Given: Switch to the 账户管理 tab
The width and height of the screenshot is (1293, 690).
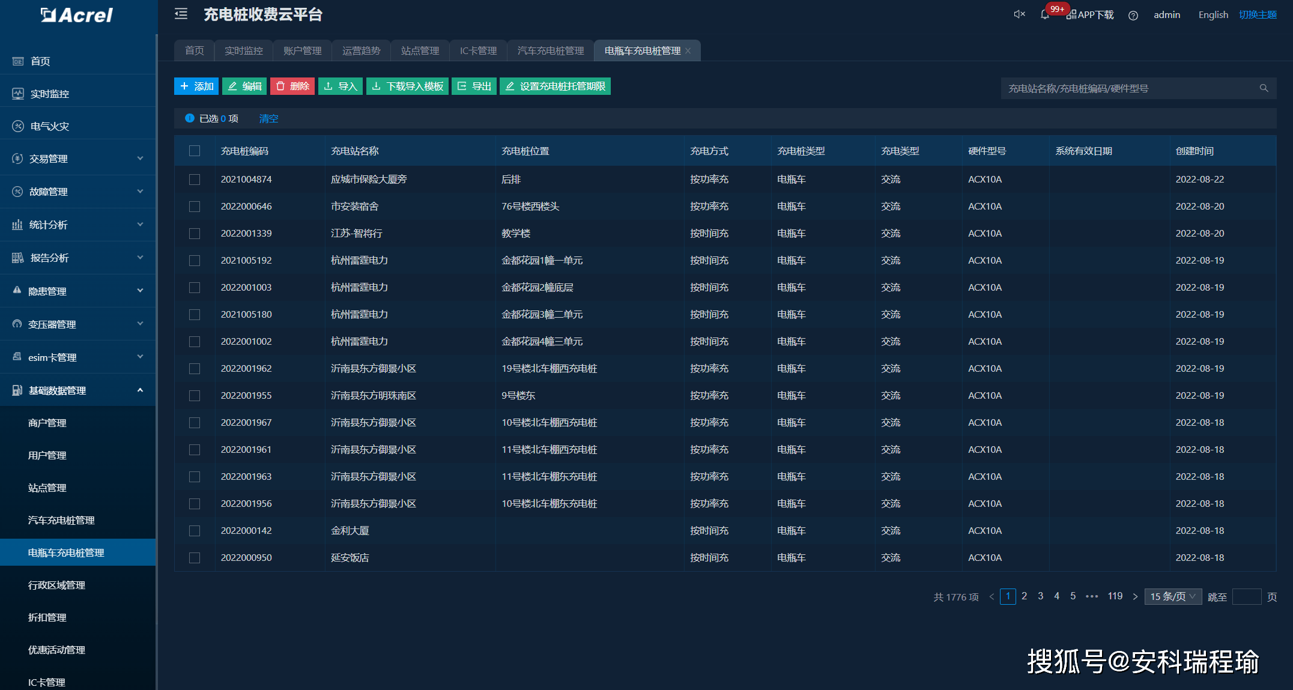Looking at the screenshot, I should (302, 51).
